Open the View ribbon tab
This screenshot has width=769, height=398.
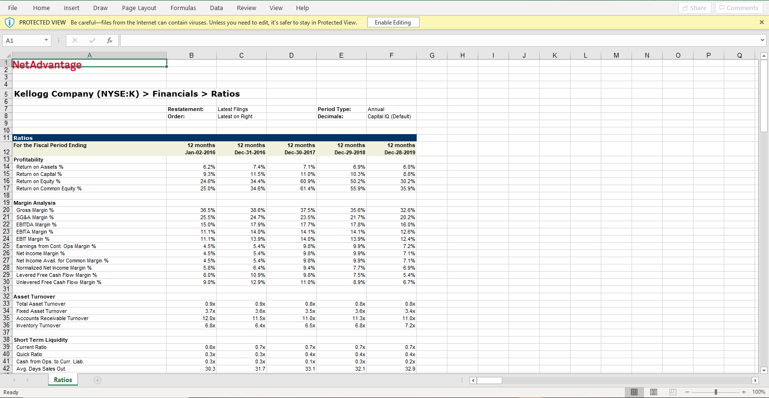[x=276, y=8]
